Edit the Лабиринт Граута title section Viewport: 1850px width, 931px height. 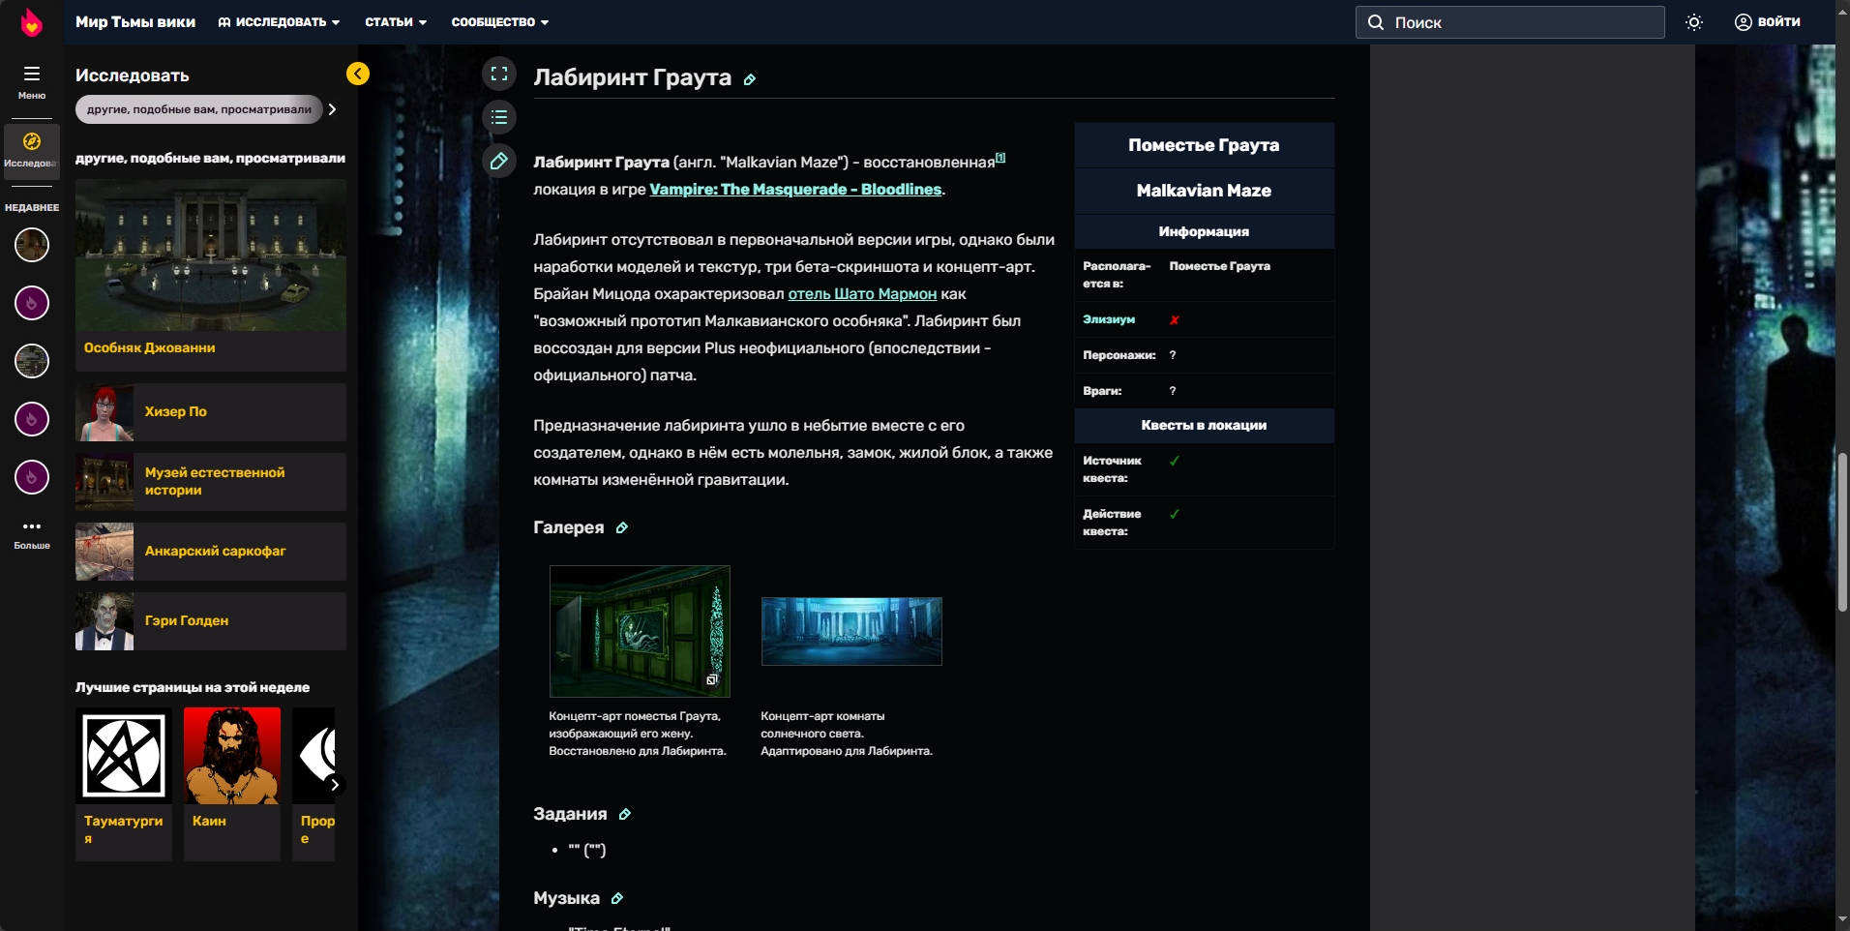pos(750,79)
